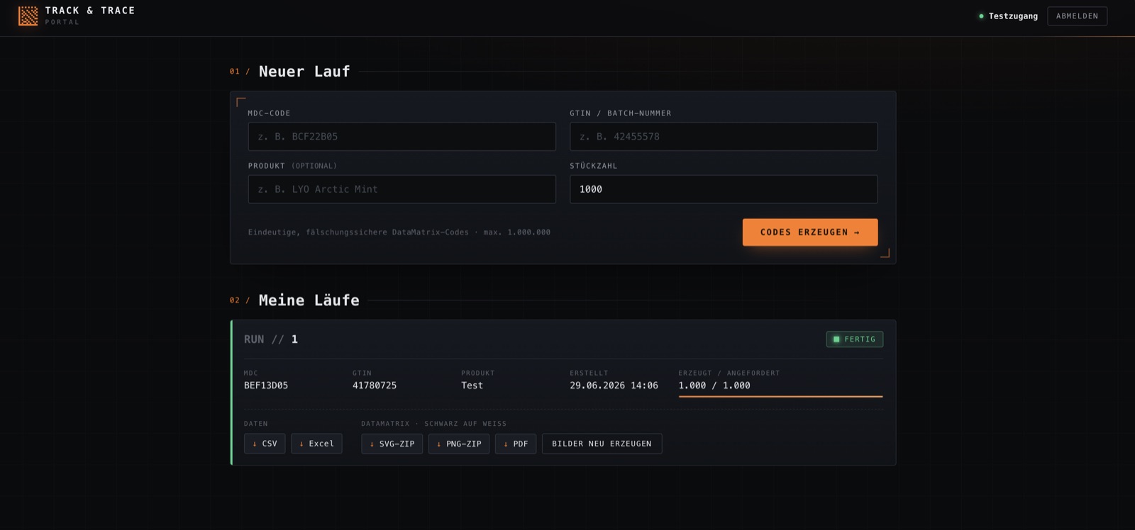1135x530 pixels.
Task: Focus the GTIN / Batch-Nummer input field
Action: click(x=724, y=137)
